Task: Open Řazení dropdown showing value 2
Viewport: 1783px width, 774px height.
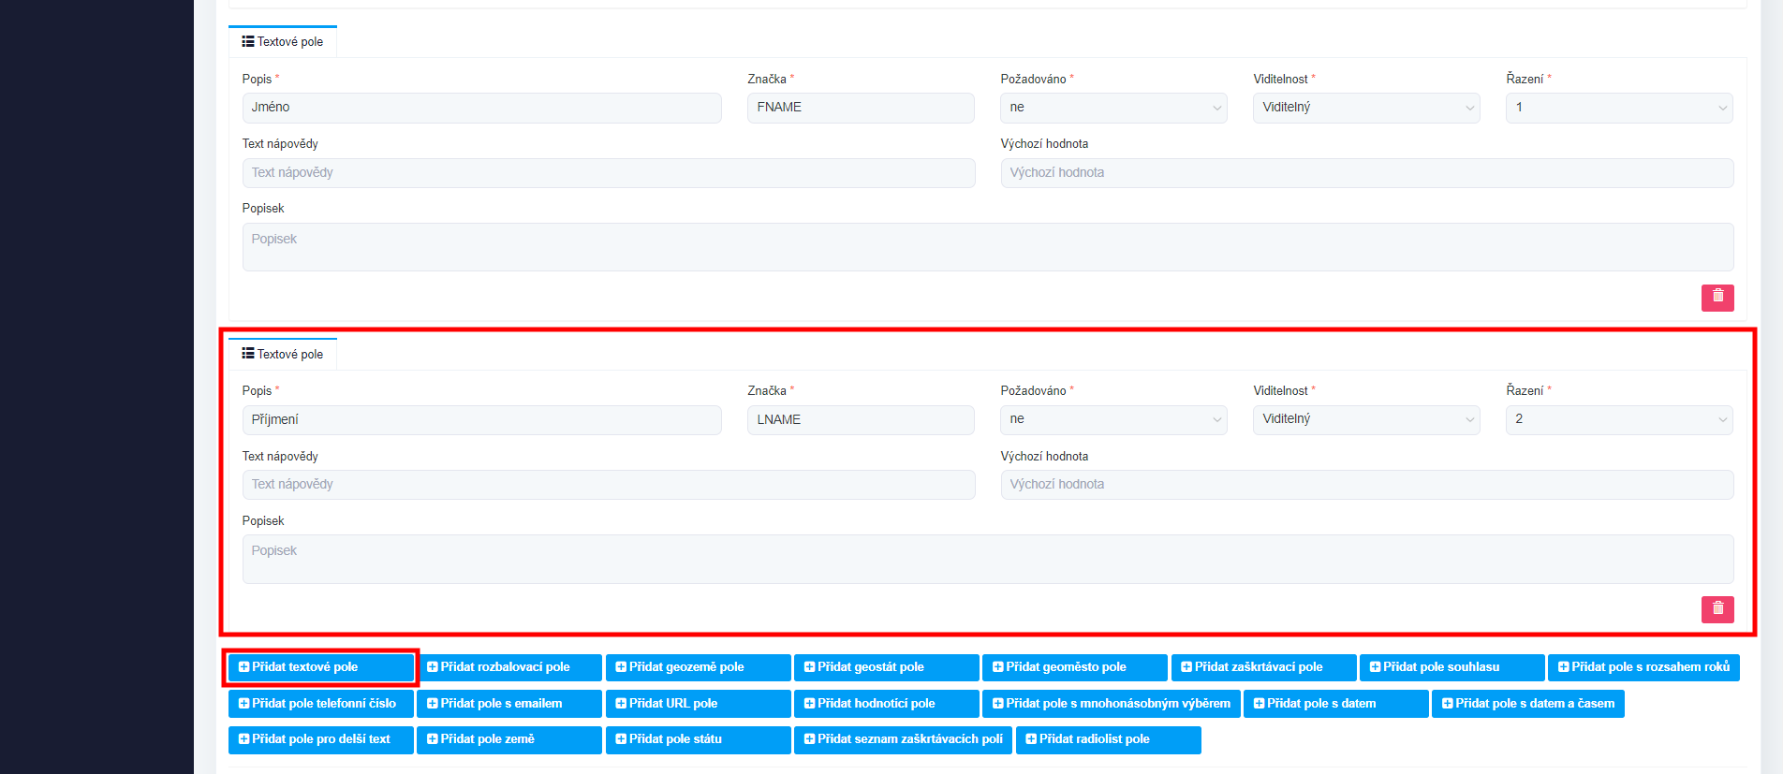Action: (x=1619, y=419)
